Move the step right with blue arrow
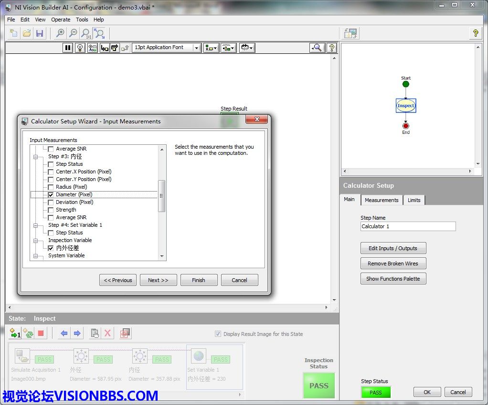 pos(77,333)
